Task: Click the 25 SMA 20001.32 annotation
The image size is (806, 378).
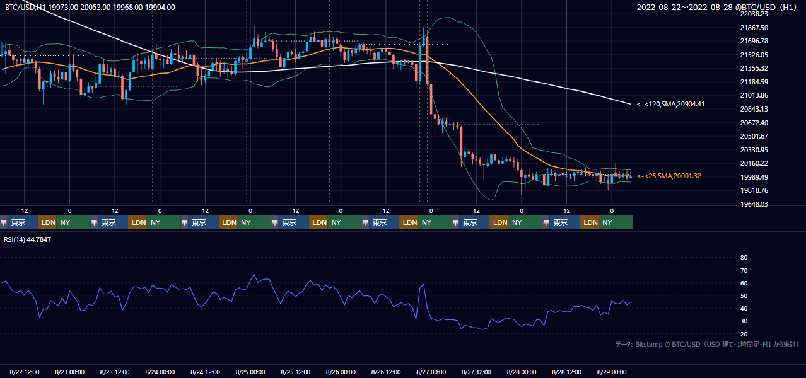Action: pyautogui.click(x=669, y=176)
